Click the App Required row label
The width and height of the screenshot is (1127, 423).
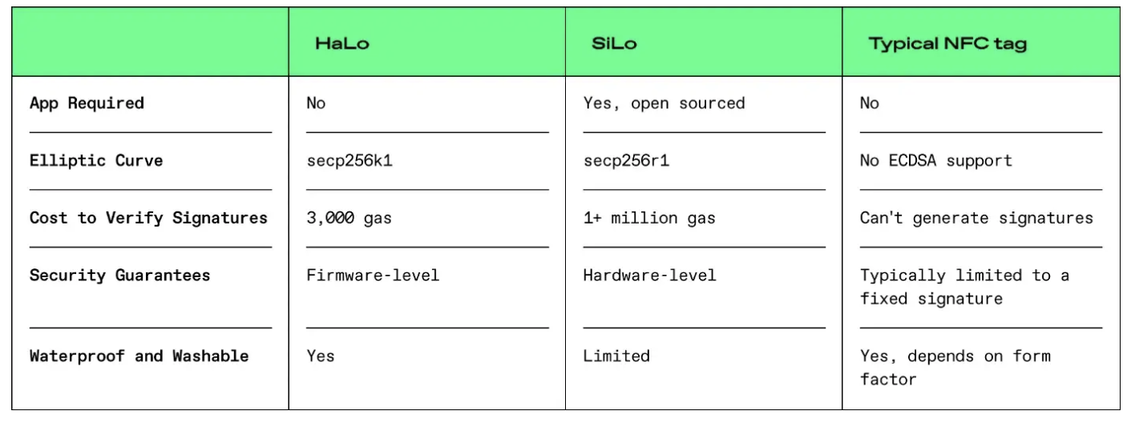coord(87,103)
